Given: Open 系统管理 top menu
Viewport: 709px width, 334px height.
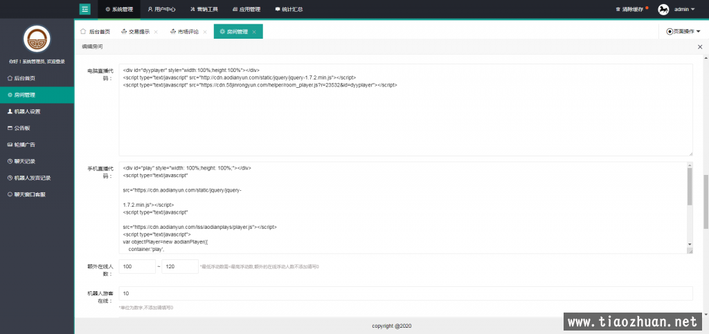Looking at the screenshot, I should pos(119,9).
